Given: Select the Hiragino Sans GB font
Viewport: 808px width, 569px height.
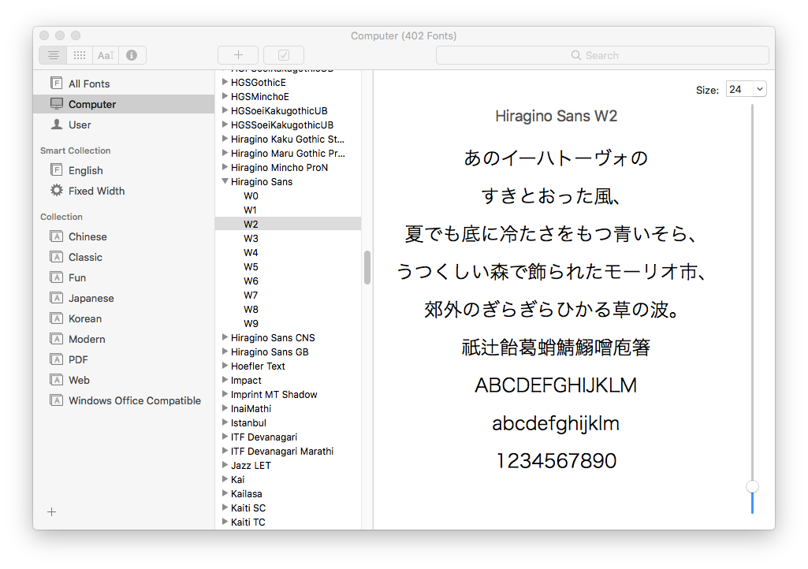Looking at the screenshot, I should click(288, 352).
